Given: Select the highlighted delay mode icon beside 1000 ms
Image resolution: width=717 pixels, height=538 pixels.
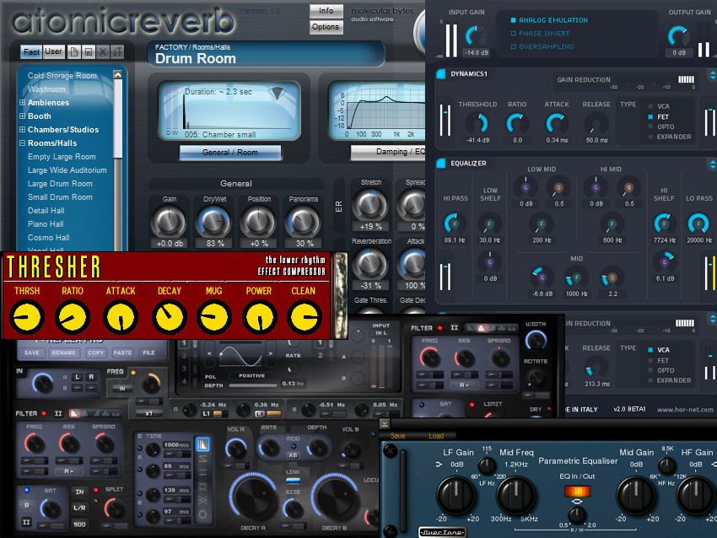Looking at the screenshot, I should 202,444.
